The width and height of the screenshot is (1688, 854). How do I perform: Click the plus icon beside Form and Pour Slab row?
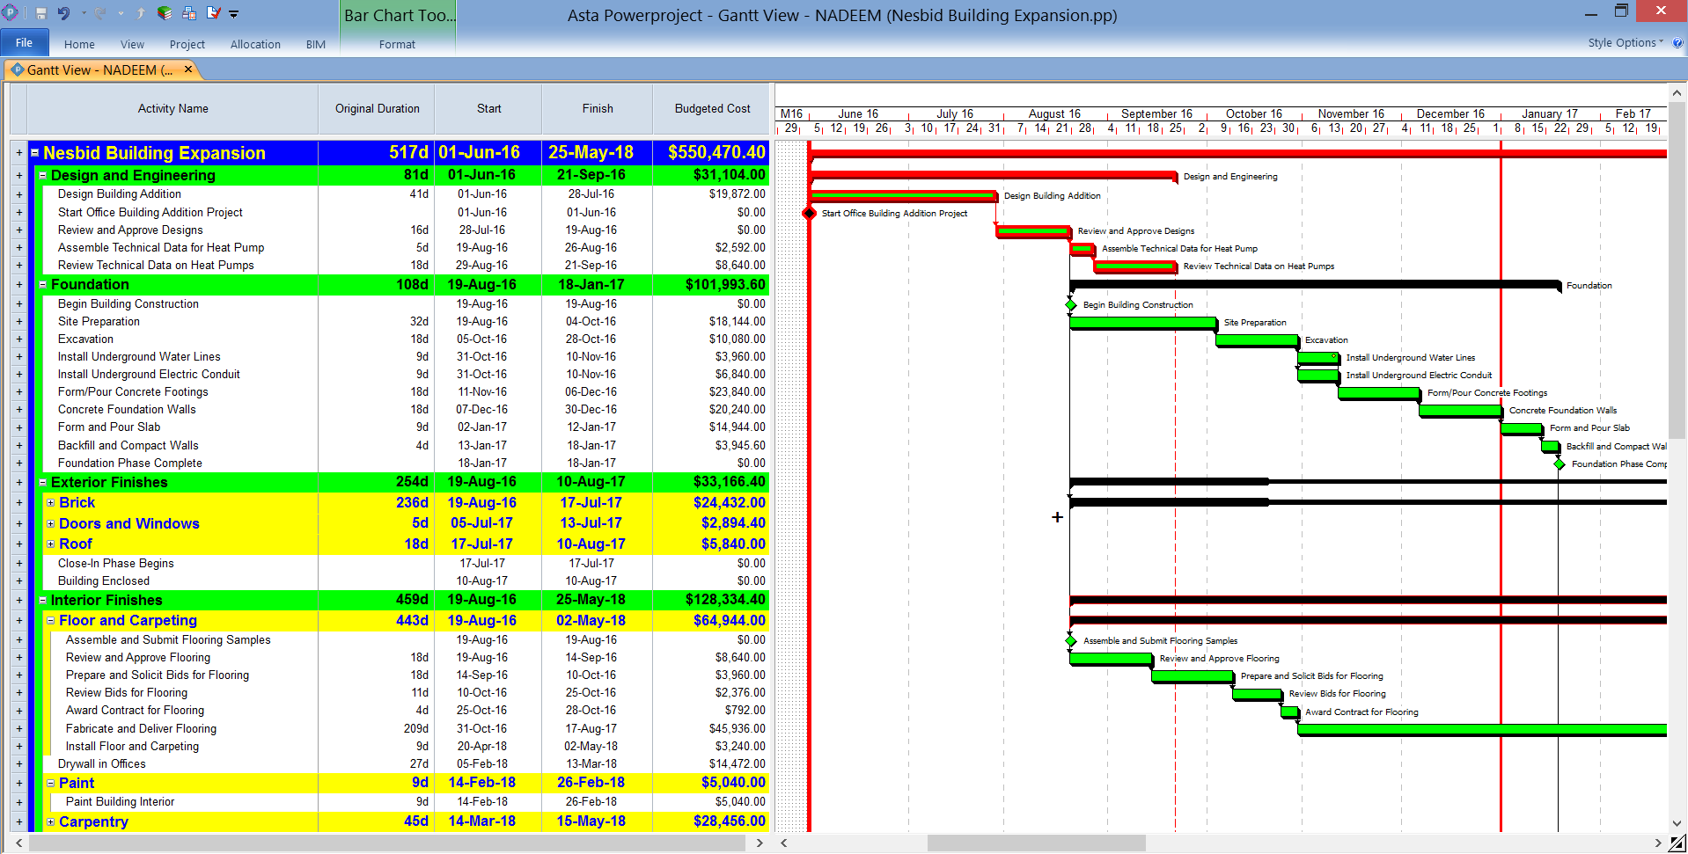pyautogui.click(x=18, y=427)
